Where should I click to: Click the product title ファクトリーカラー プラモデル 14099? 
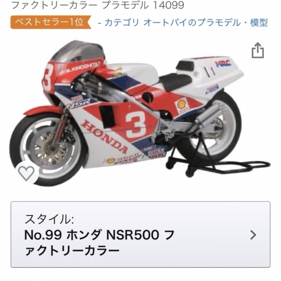click(x=98, y=5)
